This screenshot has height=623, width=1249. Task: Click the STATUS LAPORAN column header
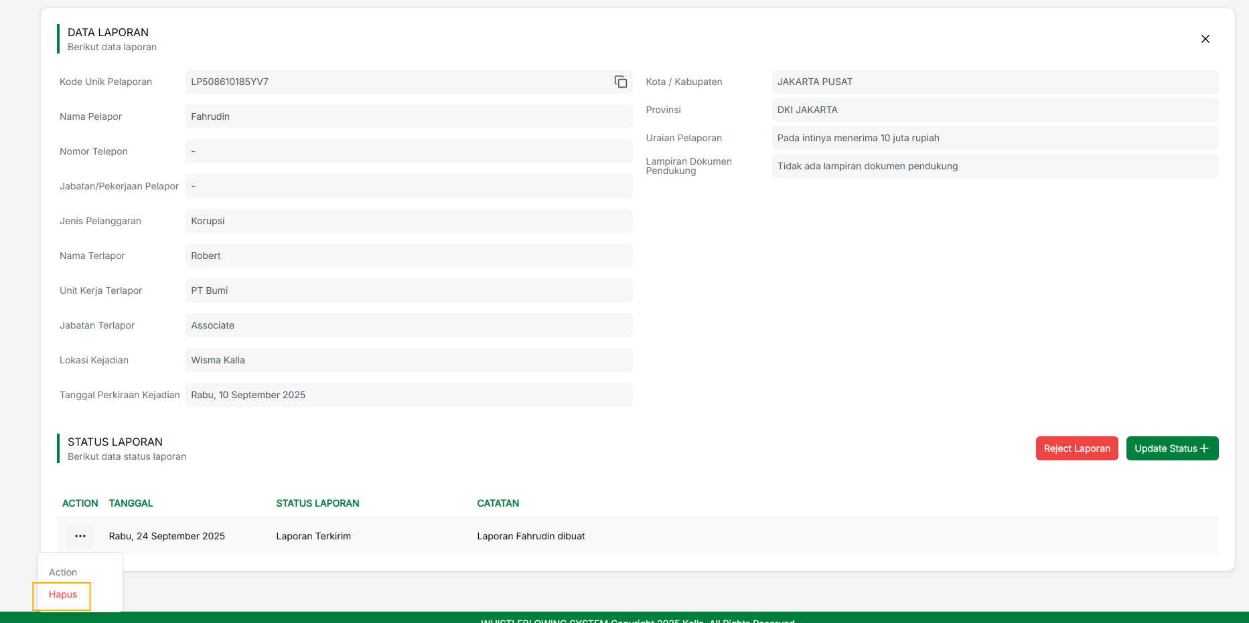(x=317, y=503)
